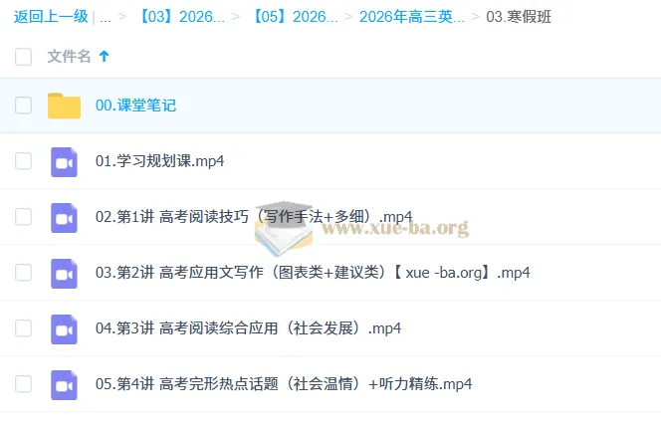661x430 pixels.
Task: Click video icon for 02.第1讲 高考阅读技巧
Action: click(64, 217)
